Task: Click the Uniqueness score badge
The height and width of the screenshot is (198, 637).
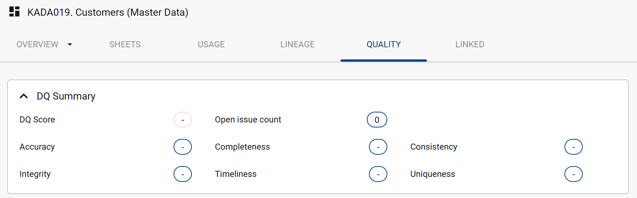Action: pyautogui.click(x=573, y=174)
